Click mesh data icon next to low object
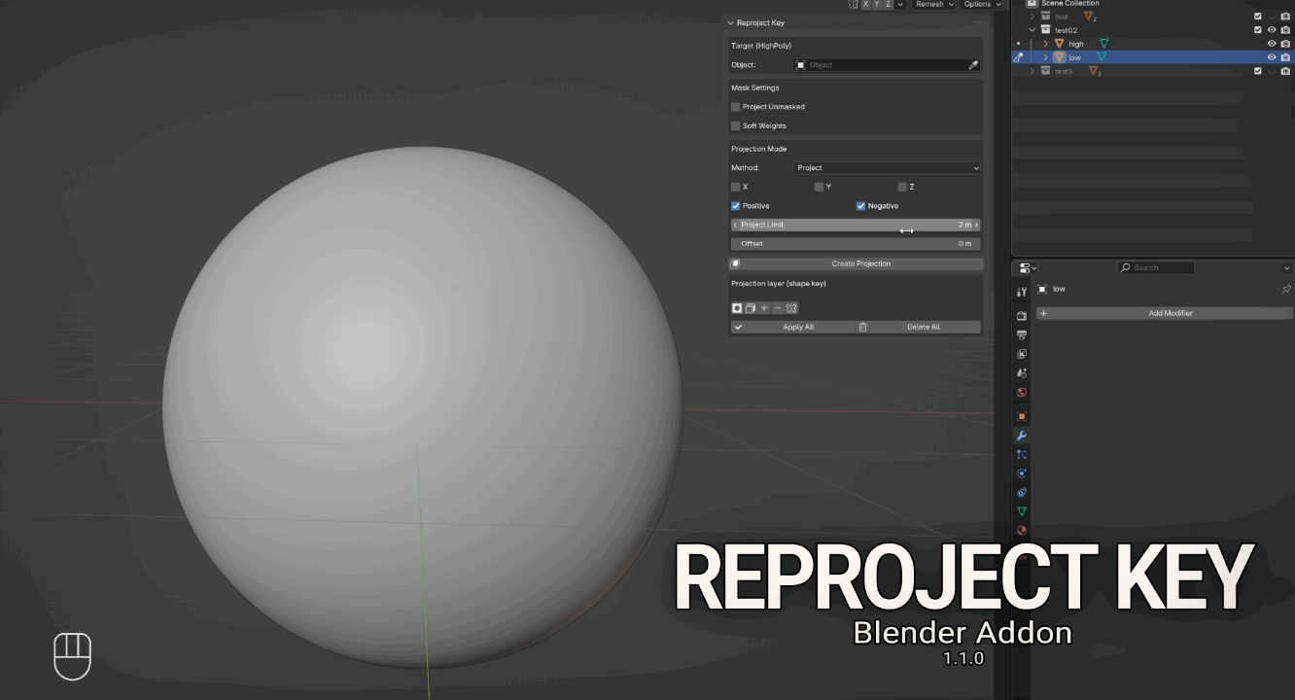 click(1102, 57)
